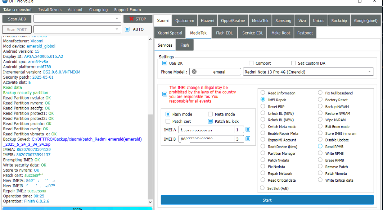Toggle the AUTO checkbox
This screenshot has width=383, height=210.
tap(127, 29)
